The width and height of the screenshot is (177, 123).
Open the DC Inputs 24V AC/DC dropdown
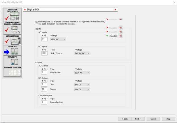(82, 53)
